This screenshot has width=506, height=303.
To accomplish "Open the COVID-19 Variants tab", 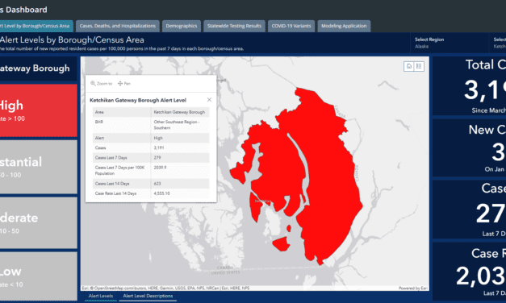I will [291, 26].
